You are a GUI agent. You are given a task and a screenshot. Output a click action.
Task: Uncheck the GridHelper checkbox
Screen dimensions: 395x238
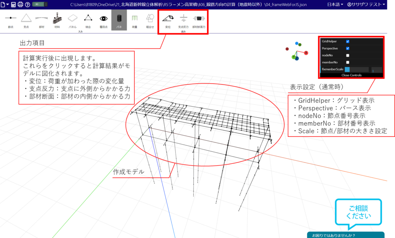pos(348,41)
